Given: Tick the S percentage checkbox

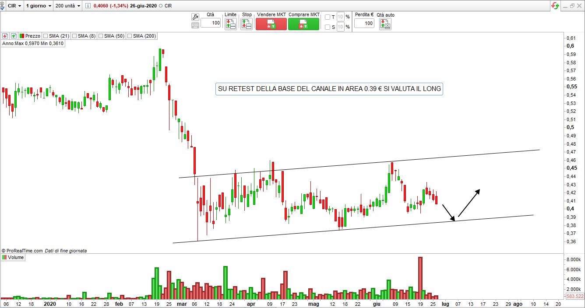Looking at the screenshot, I should 328,27.
